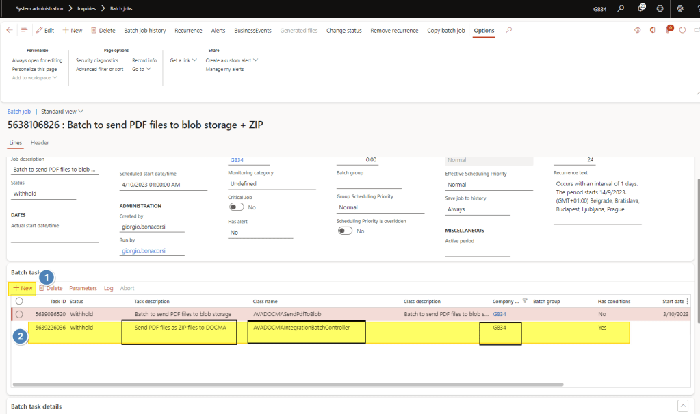
Task: Open the giorgio.bonacorsi Run by link
Action: coord(144,251)
